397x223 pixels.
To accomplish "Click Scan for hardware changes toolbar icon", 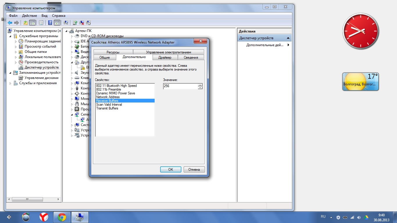I will (66, 23).
